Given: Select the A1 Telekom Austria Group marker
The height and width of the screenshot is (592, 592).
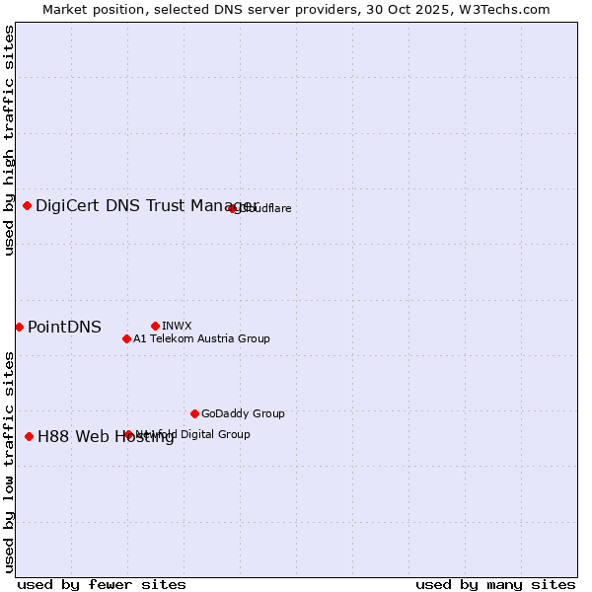Looking at the screenshot, I should point(126,338).
